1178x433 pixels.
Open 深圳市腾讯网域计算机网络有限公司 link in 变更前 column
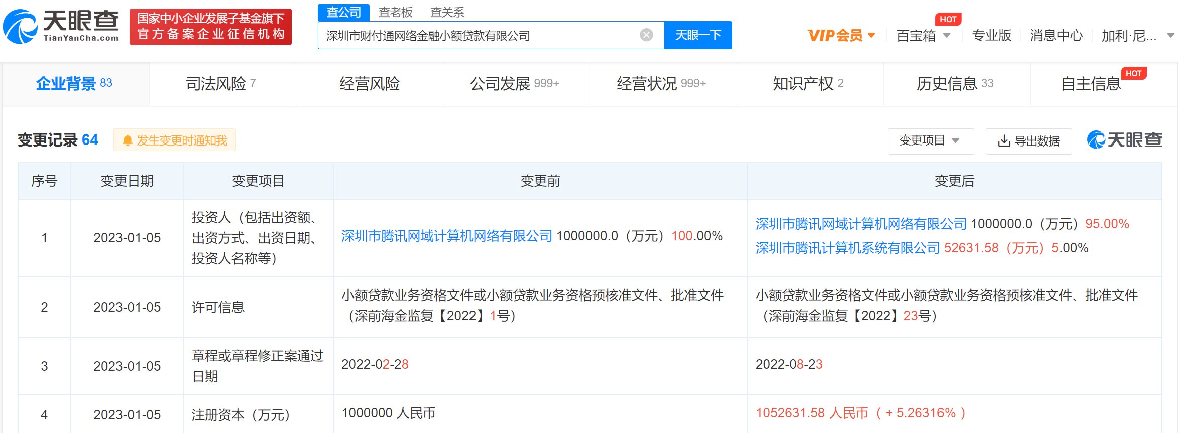coord(447,236)
